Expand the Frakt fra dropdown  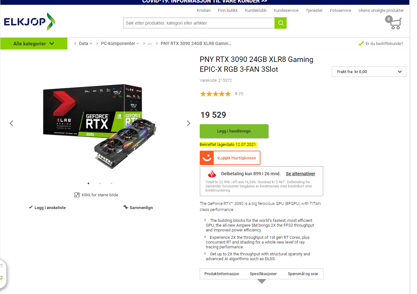click(369, 72)
